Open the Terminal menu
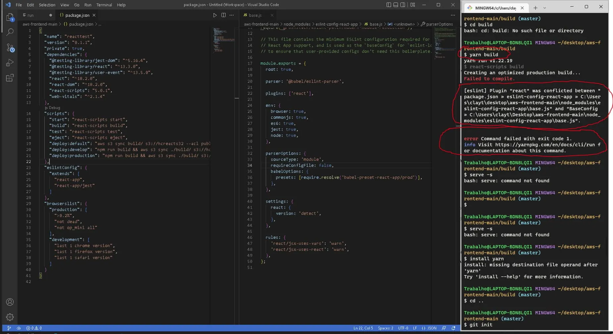Viewport: 613px width, 334px height. (x=104, y=5)
